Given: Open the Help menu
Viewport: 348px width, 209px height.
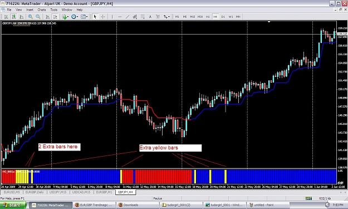Looking at the screenshot, I should 80,10.
